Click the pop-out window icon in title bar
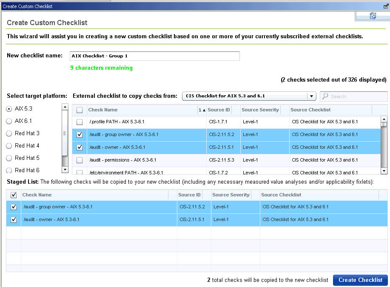 tap(386, 6)
